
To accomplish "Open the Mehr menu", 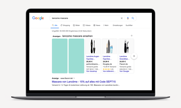I will pyautogui.click(x=106, y=25).
